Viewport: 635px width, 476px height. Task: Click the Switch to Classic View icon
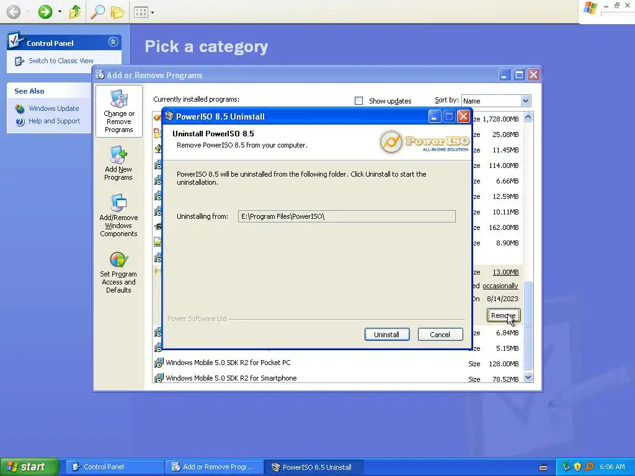pos(19,61)
